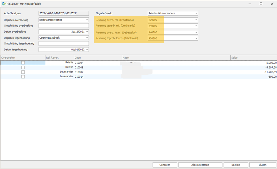Click the app icon in title bar
Screen dimensions: 277x169
[4, 4]
